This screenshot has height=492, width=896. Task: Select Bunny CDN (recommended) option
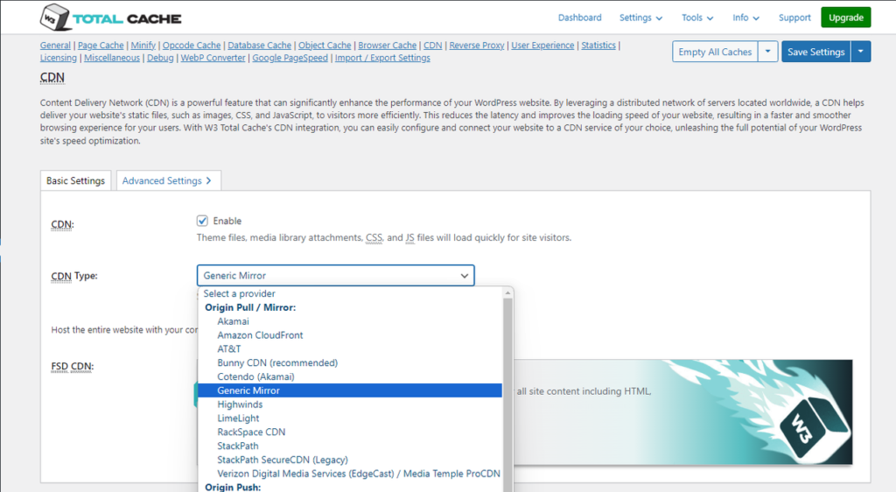[277, 362]
